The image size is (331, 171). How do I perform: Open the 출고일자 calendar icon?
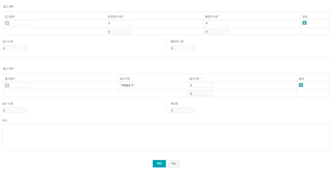[7, 85]
